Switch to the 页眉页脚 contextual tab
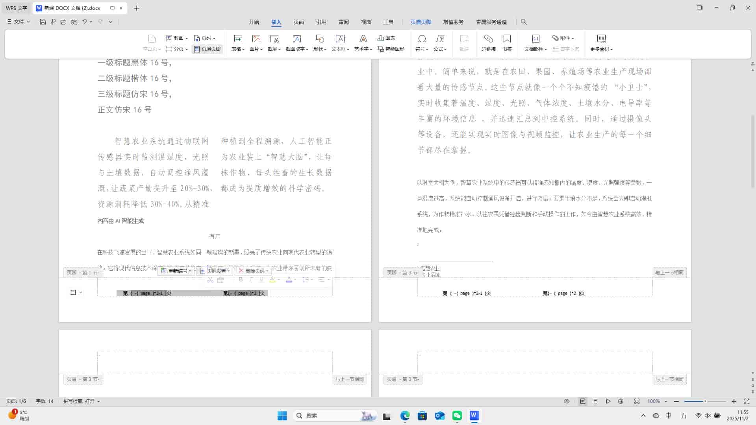Screen dimensions: 756x425 (421, 22)
